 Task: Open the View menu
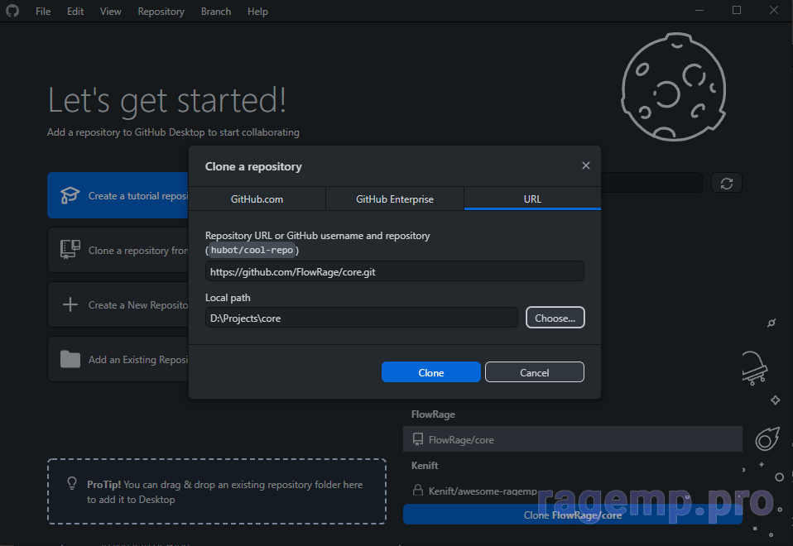click(x=110, y=11)
